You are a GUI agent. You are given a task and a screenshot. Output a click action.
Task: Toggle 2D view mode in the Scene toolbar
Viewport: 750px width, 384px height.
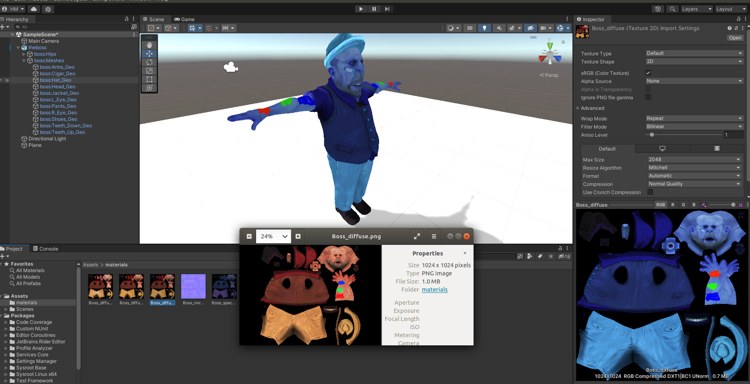click(x=469, y=28)
